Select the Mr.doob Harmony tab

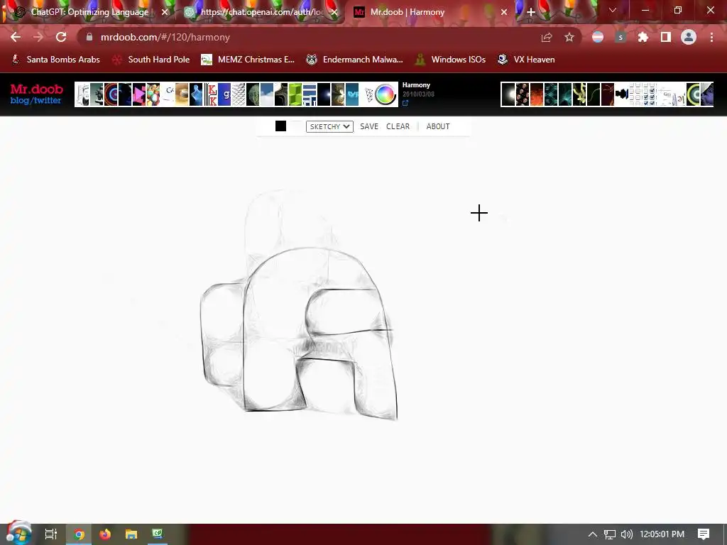[x=430, y=12]
